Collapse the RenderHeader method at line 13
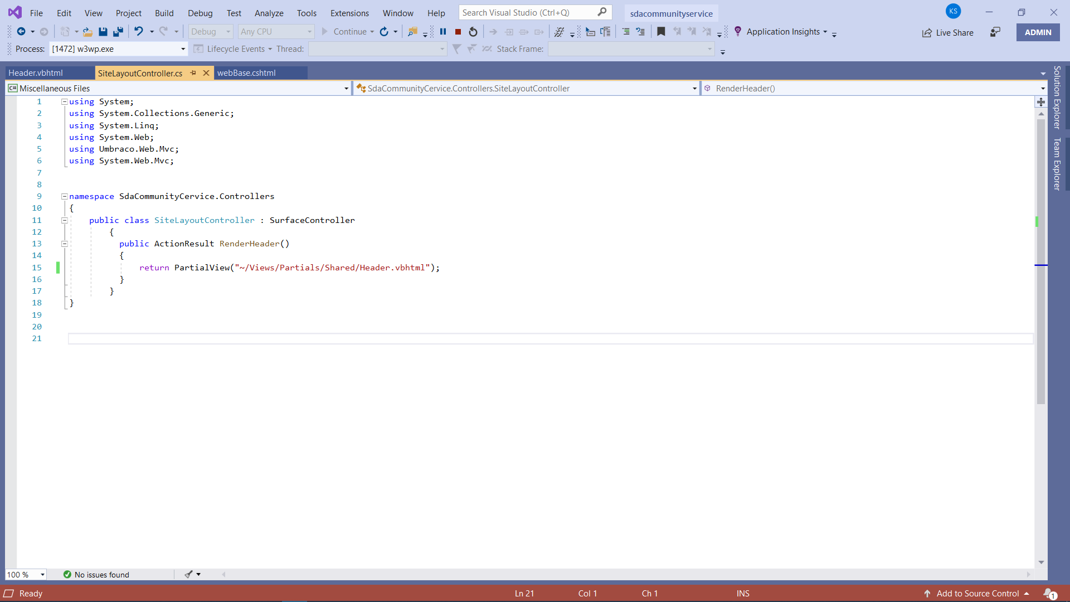The width and height of the screenshot is (1070, 602). point(65,244)
